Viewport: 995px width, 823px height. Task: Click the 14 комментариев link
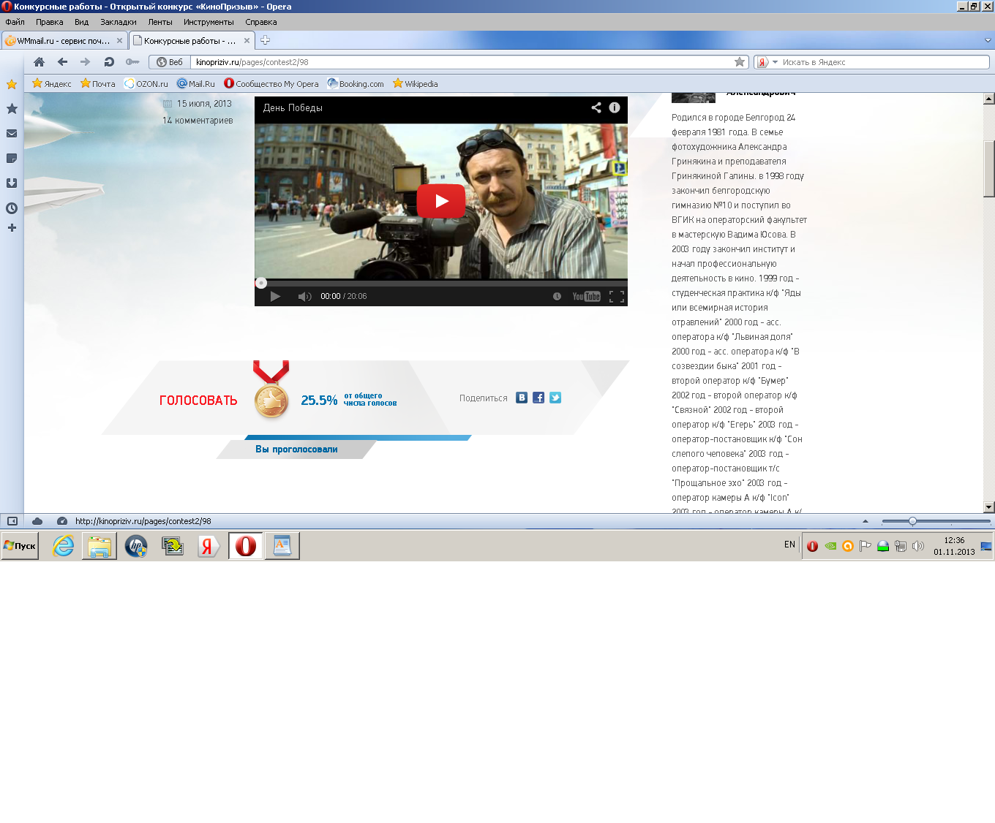[x=198, y=121]
